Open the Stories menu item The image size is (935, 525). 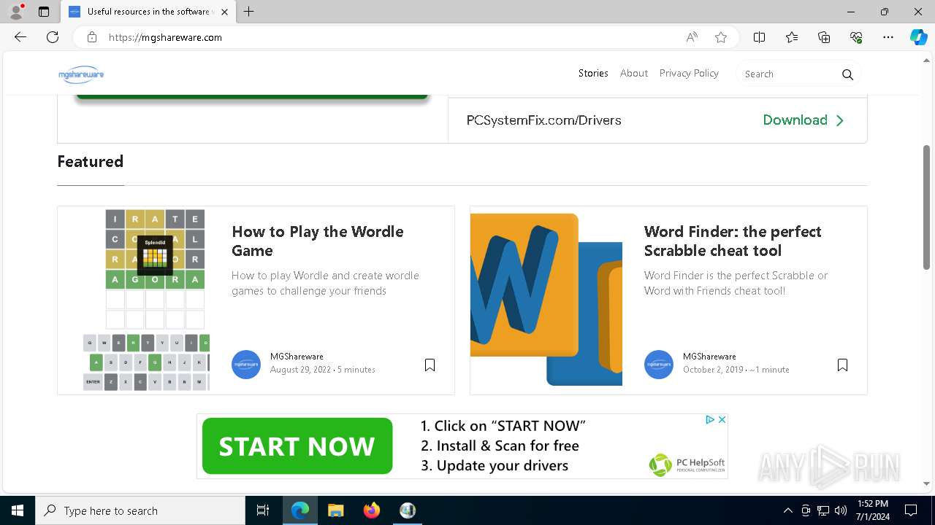[593, 73]
